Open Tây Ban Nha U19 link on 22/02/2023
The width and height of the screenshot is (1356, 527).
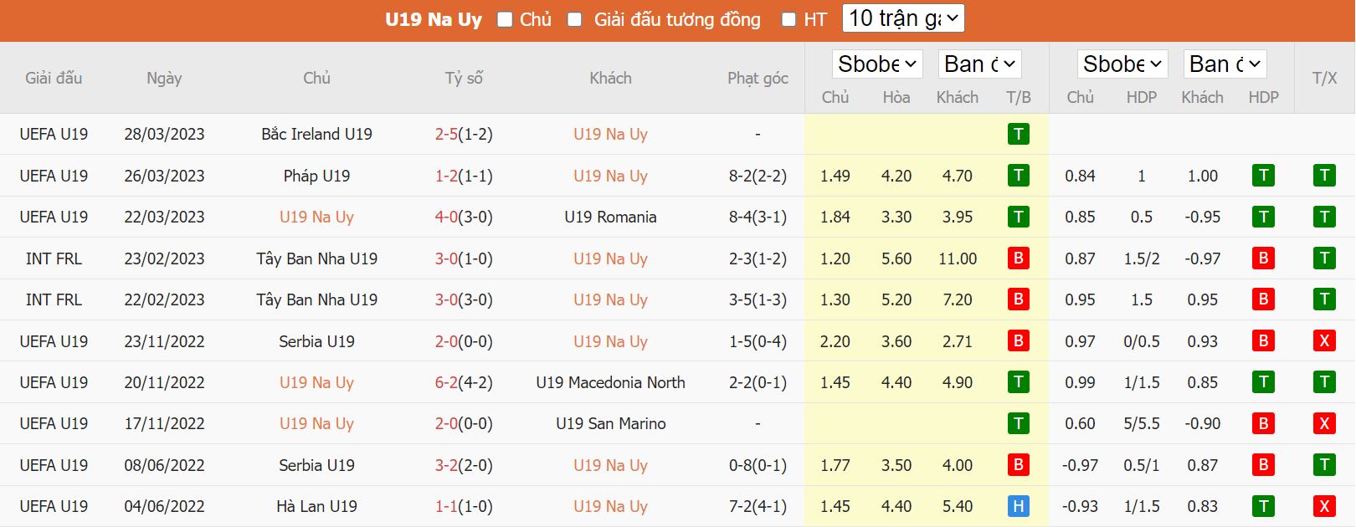point(316,299)
